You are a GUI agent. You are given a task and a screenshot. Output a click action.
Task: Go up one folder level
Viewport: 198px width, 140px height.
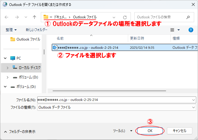pos(34,17)
